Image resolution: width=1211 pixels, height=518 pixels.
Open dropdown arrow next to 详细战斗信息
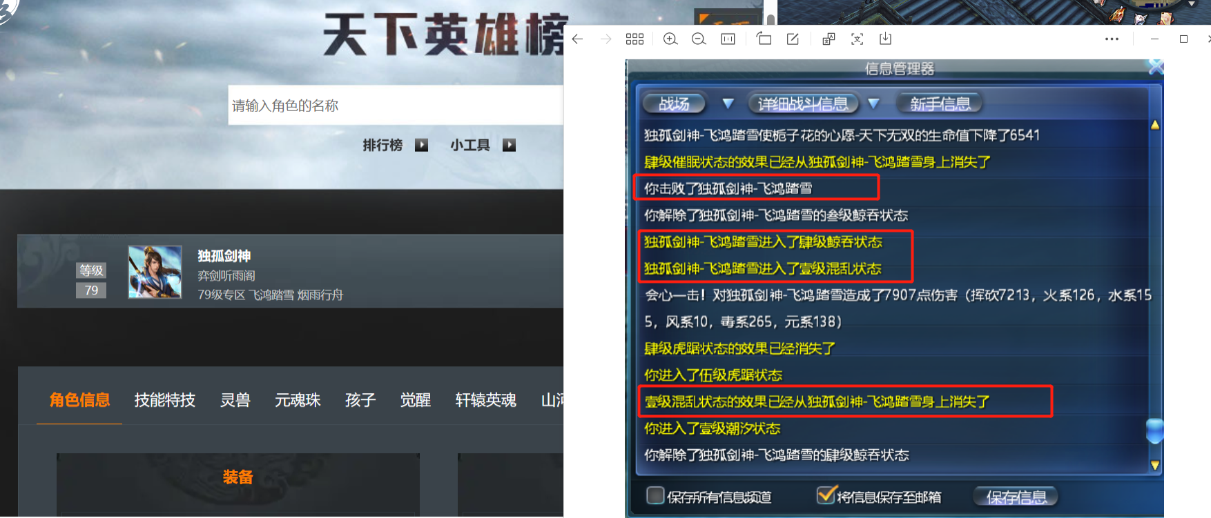(x=873, y=103)
